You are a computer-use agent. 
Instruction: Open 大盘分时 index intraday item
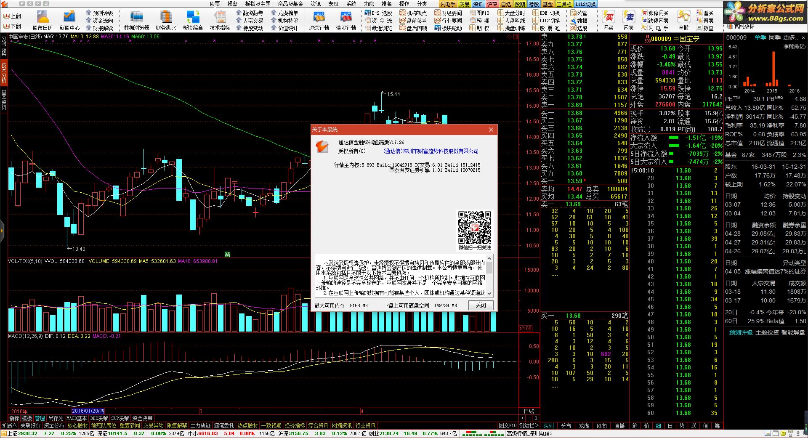pyautogui.click(x=511, y=13)
